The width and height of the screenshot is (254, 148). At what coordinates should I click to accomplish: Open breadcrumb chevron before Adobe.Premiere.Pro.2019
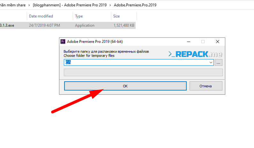(x=110, y=5)
